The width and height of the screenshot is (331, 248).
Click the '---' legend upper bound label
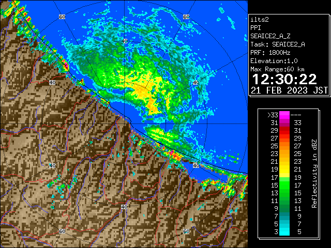pyautogui.click(x=296, y=115)
